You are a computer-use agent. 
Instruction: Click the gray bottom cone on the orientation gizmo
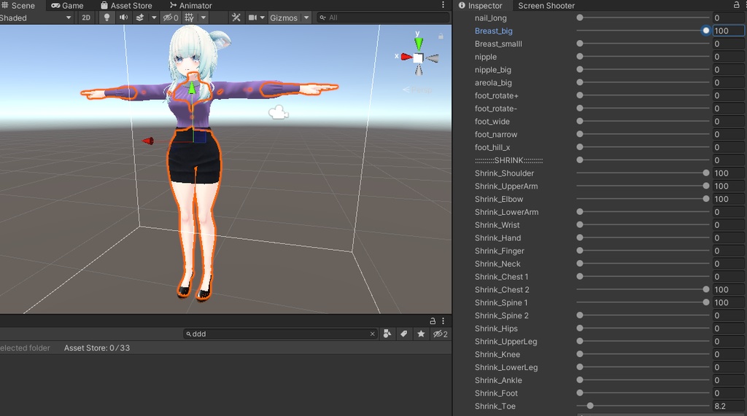(x=418, y=71)
